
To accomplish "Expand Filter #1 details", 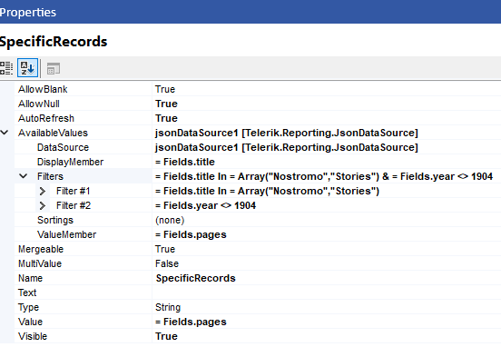I will pos(42,191).
